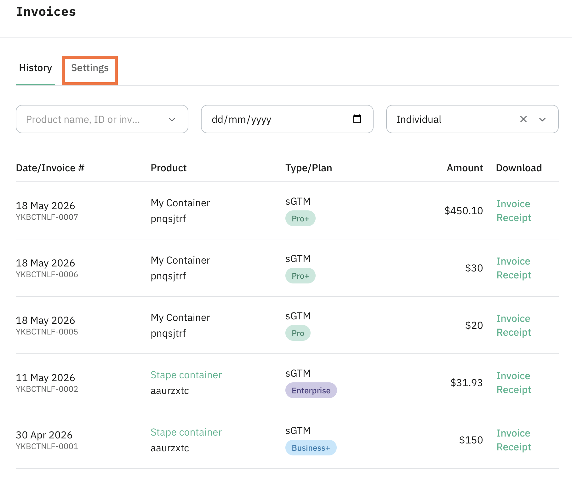
Task: Click the Date/Invoice # column header
Action: (x=50, y=168)
